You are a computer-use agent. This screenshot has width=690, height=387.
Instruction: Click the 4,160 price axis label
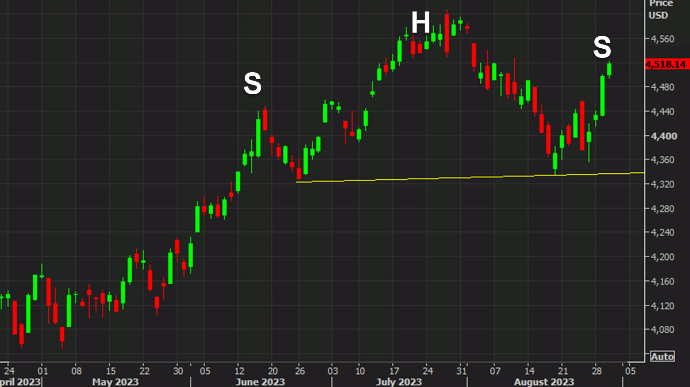662,281
